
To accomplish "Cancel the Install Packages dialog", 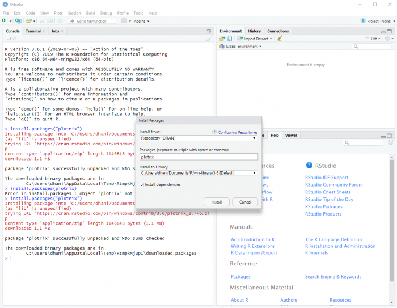I will pyautogui.click(x=245, y=202).
